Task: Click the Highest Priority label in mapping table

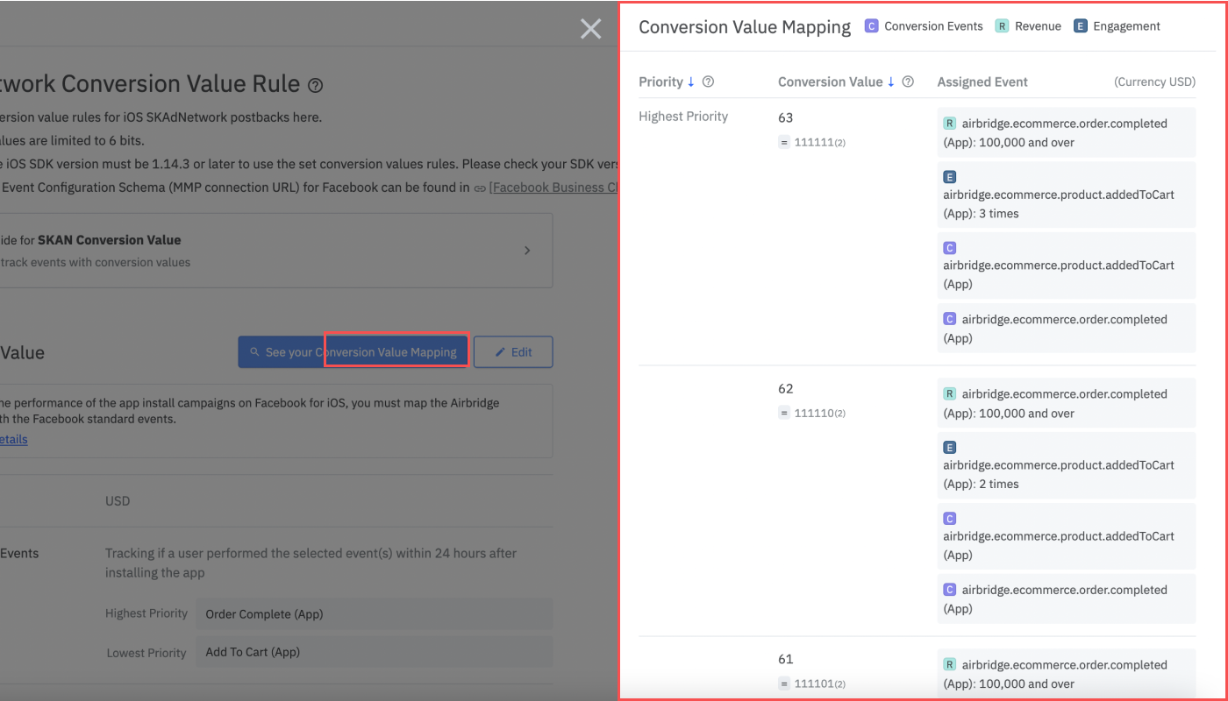Action: [x=683, y=117]
